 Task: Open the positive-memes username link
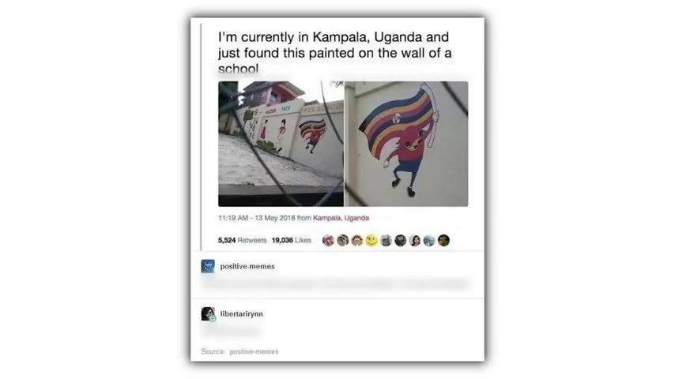tap(247, 266)
